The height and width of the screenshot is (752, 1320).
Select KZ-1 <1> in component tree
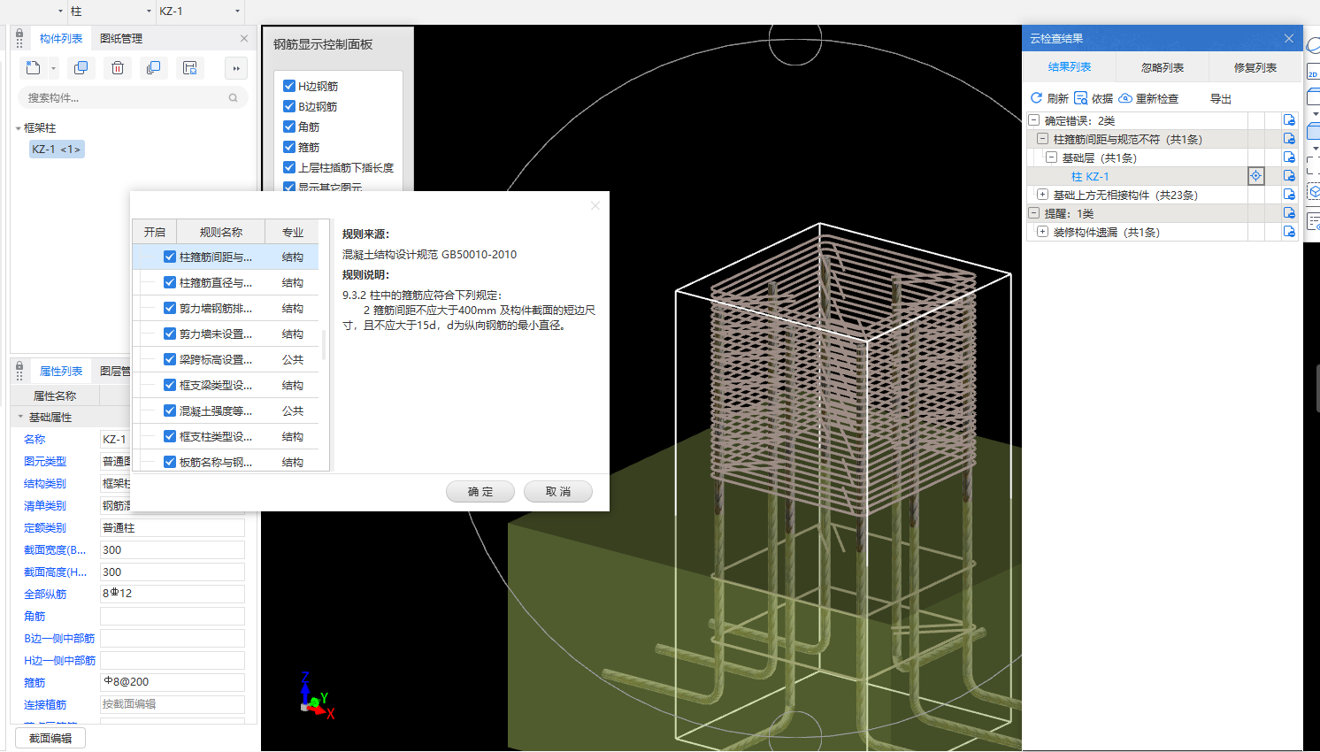57,150
